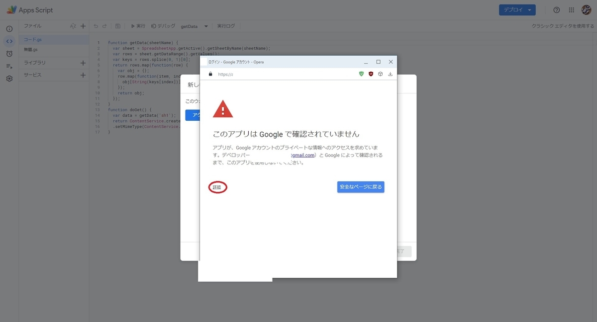Click the developer gmail.com email link
The height and width of the screenshot is (322, 597).
click(302, 155)
